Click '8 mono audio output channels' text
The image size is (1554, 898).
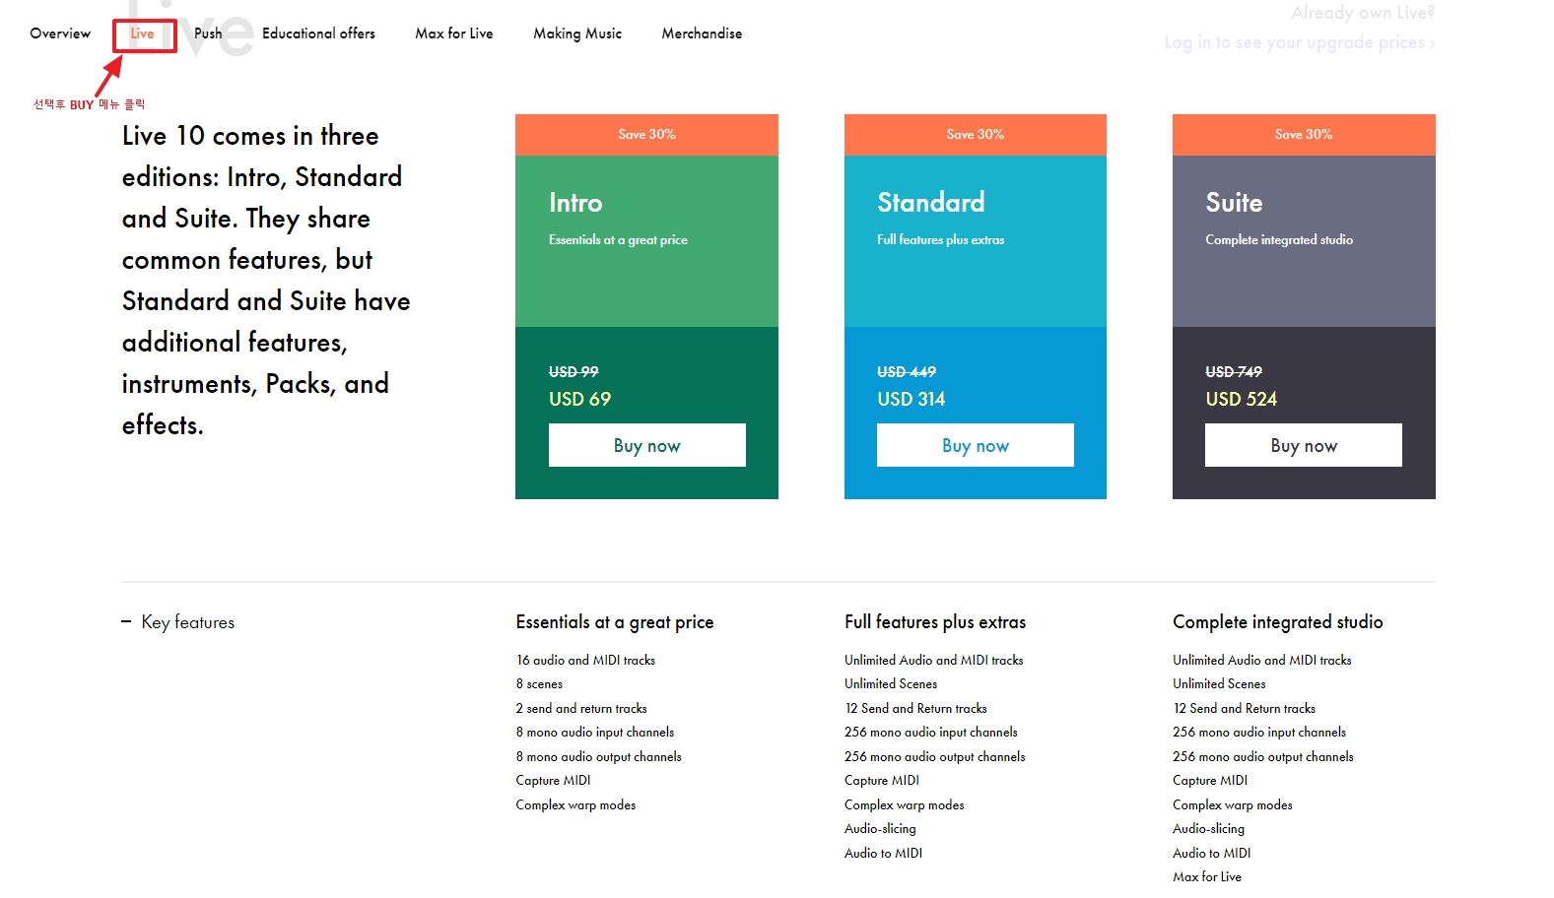[598, 757]
